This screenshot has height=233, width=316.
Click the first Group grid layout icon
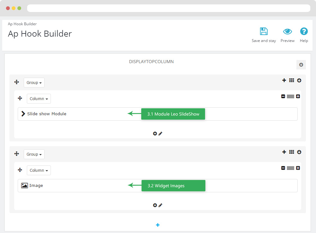point(292,81)
